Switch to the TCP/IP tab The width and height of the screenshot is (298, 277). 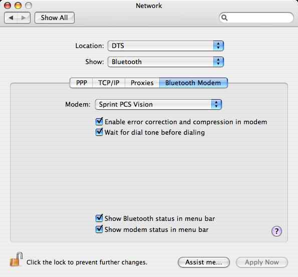109,83
